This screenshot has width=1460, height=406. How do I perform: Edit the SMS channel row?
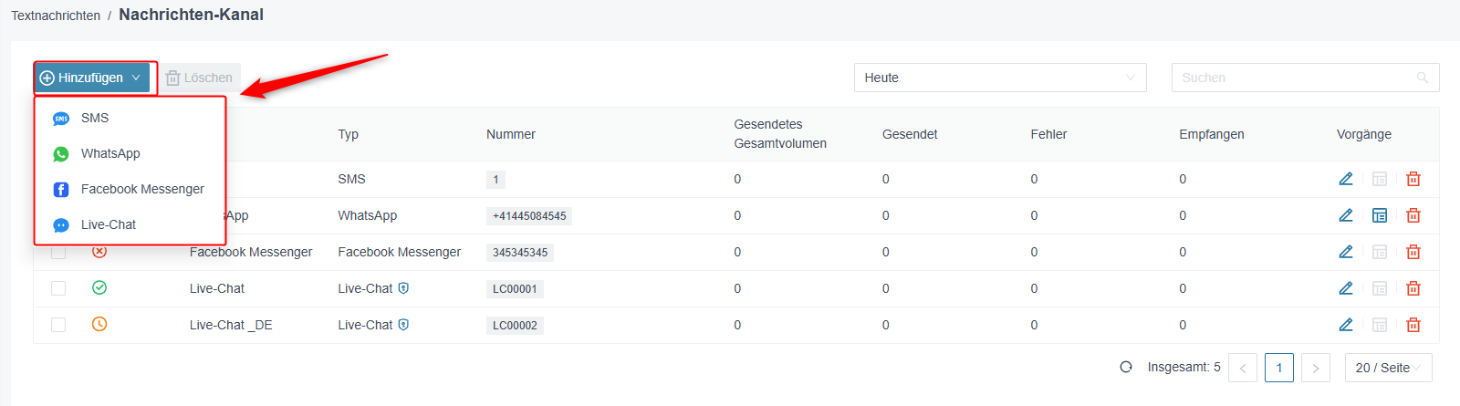click(x=1345, y=179)
